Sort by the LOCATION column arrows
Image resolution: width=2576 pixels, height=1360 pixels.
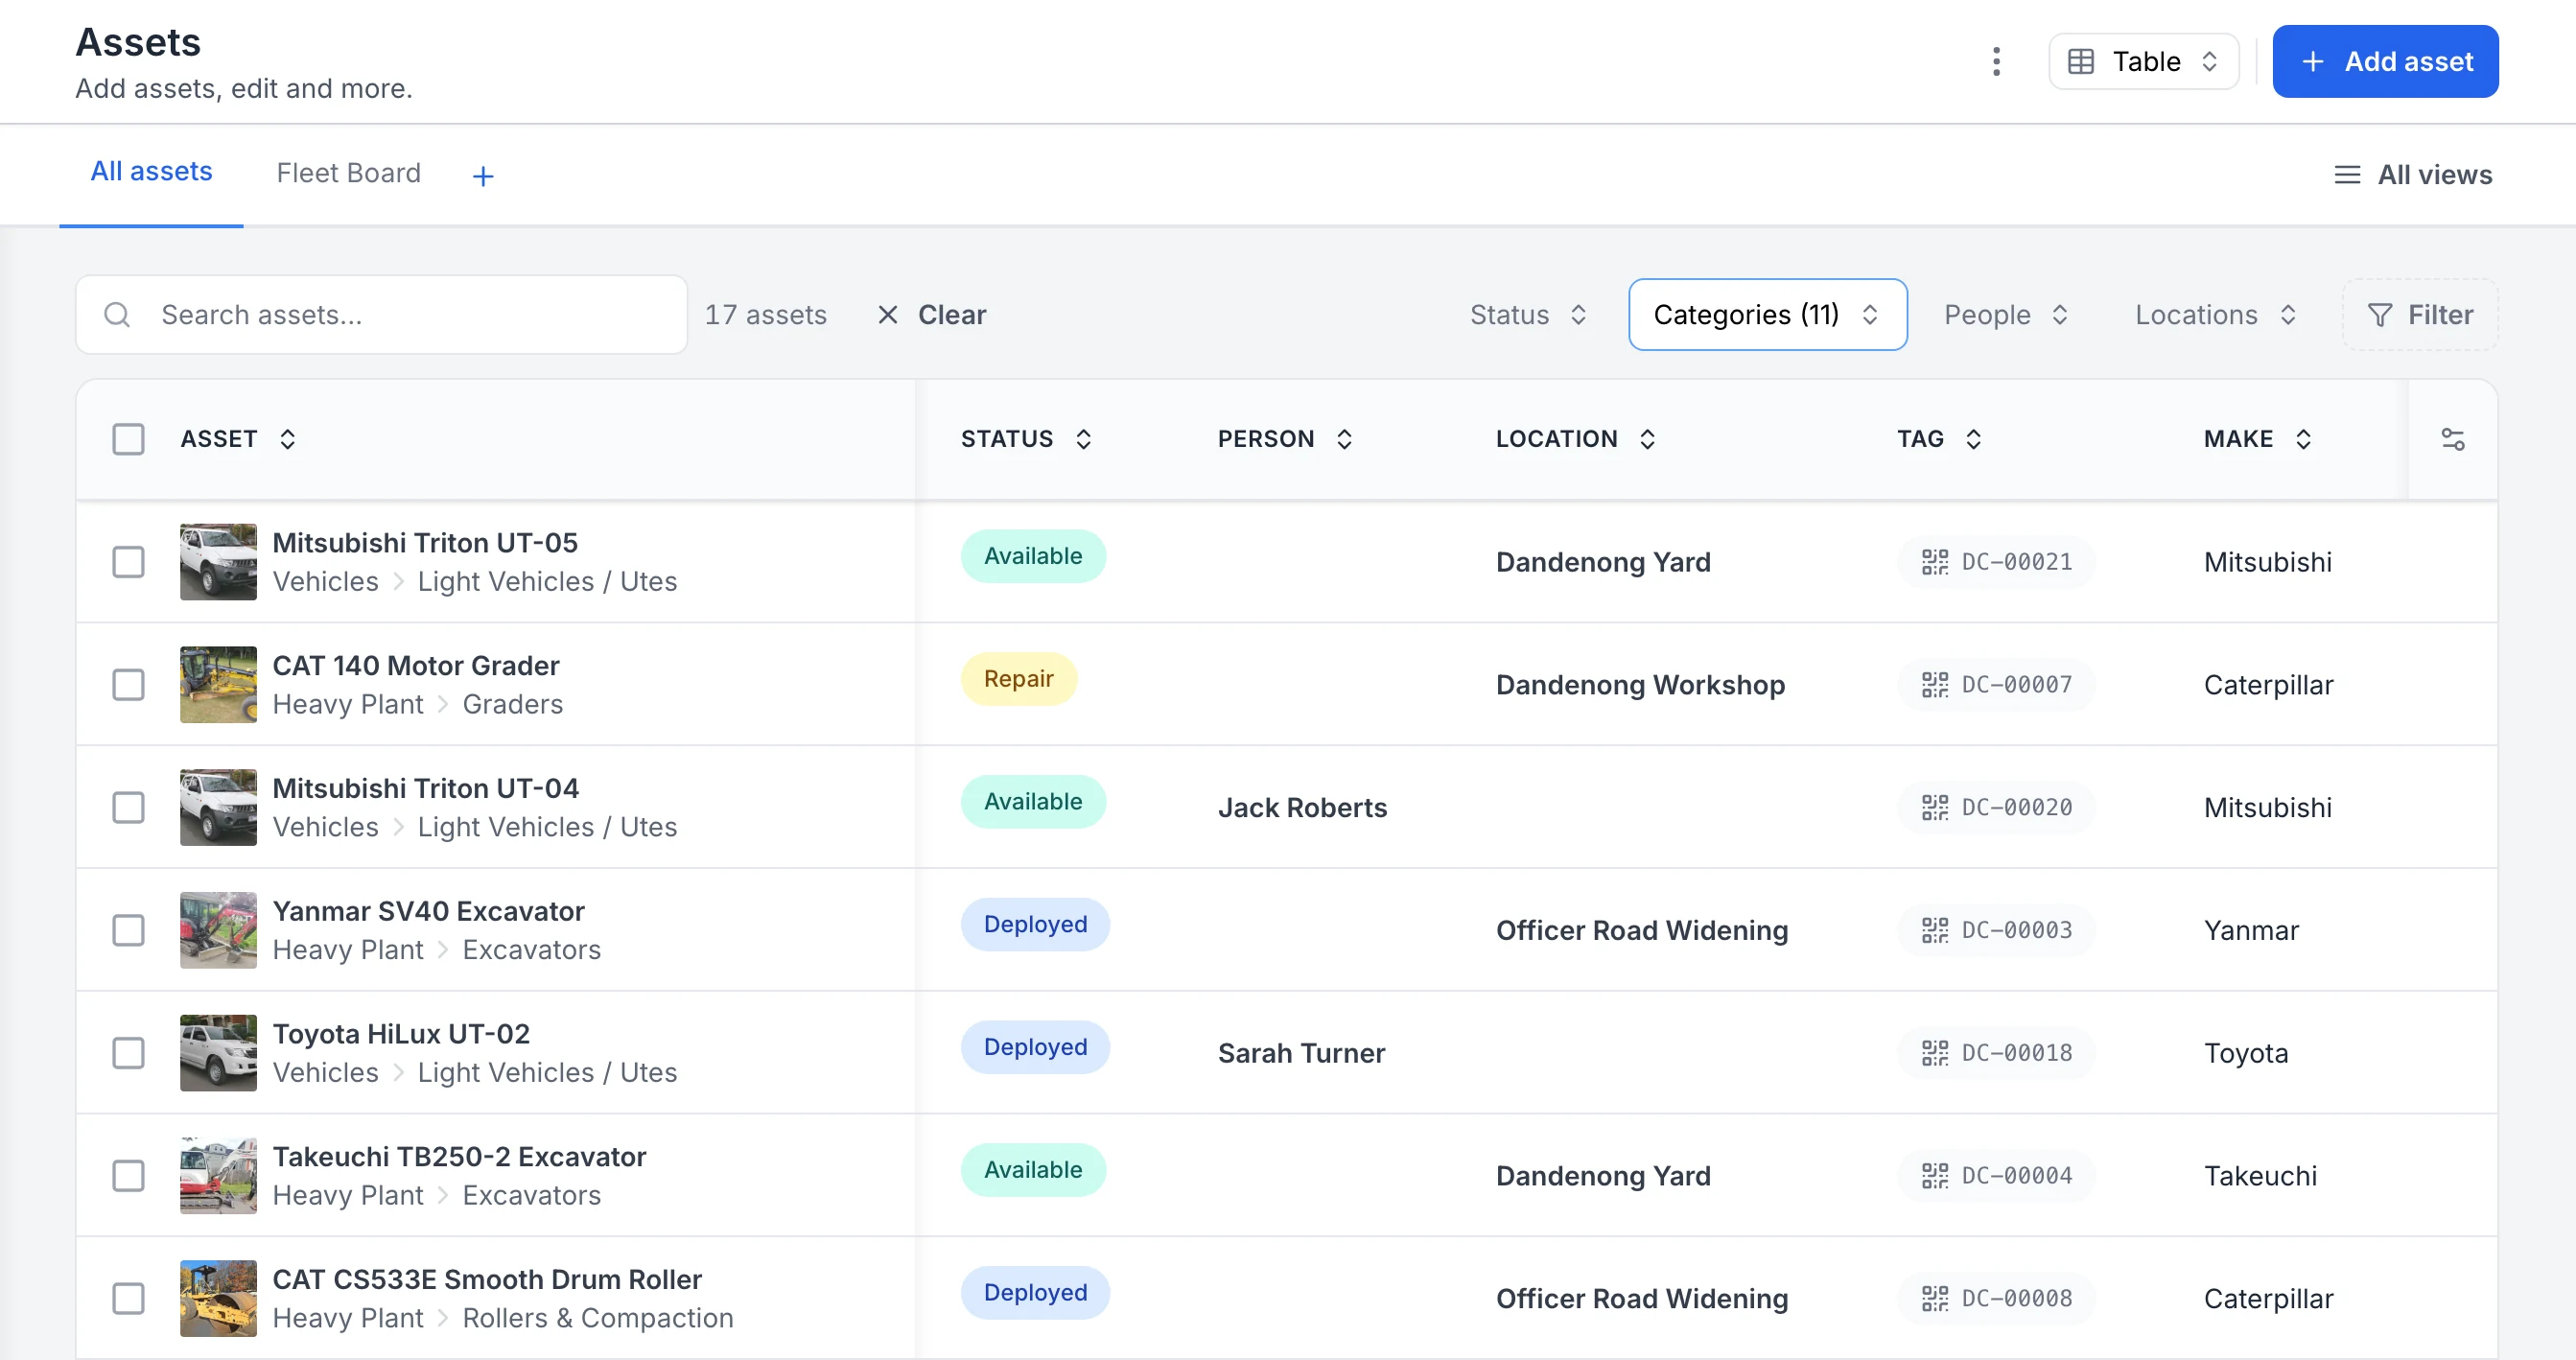pyautogui.click(x=1648, y=439)
